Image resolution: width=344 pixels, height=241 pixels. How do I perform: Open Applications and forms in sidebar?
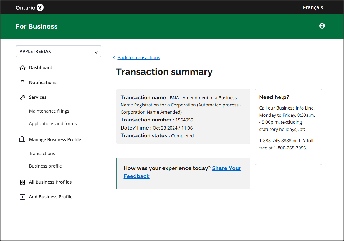tap(53, 123)
